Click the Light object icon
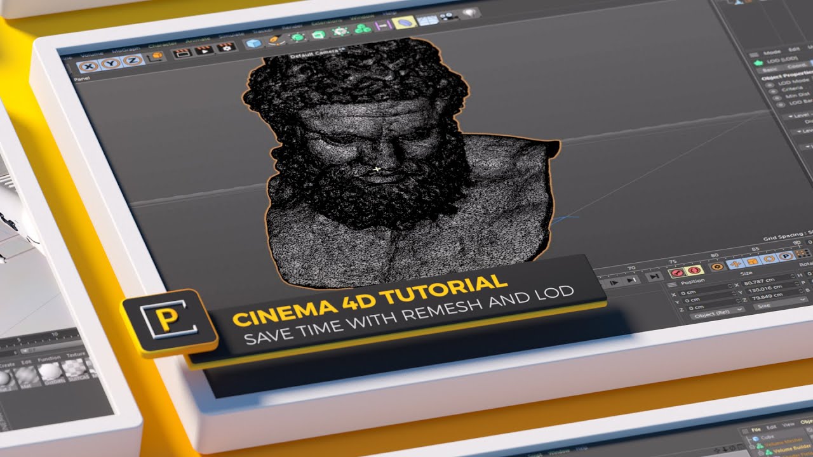The width and height of the screenshot is (813, 457). point(471,13)
